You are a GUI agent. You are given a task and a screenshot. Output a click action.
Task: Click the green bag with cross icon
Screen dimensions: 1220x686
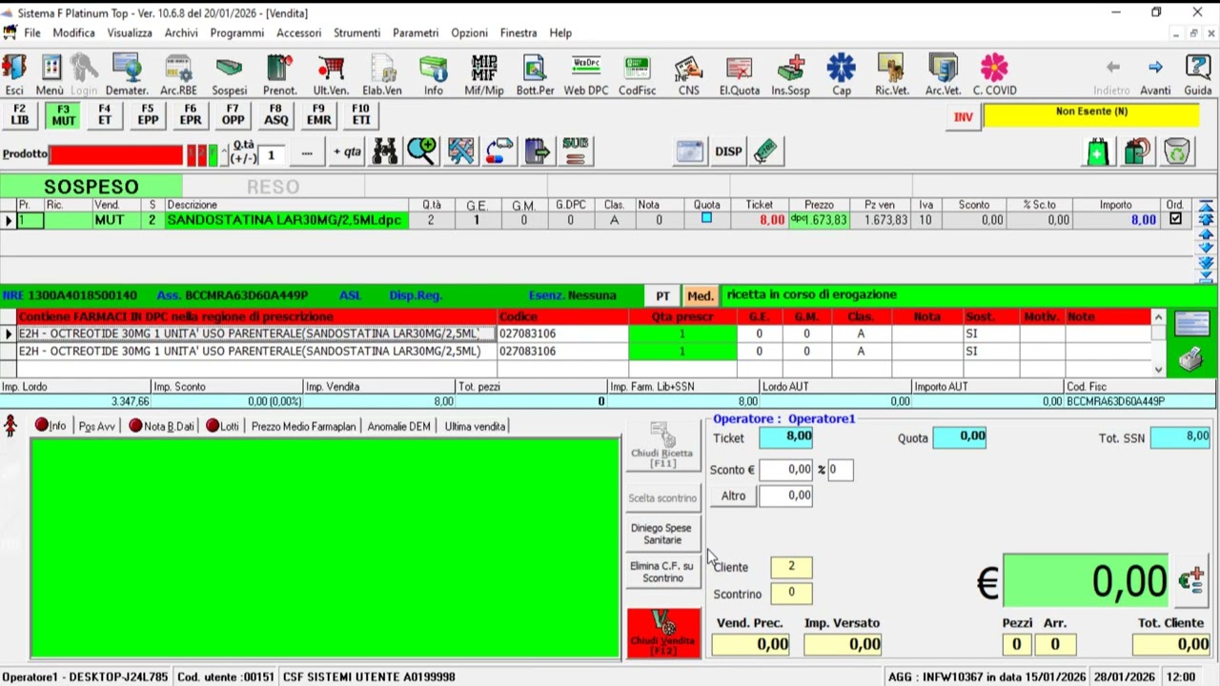pyautogui.click(x=1098, y=151)
